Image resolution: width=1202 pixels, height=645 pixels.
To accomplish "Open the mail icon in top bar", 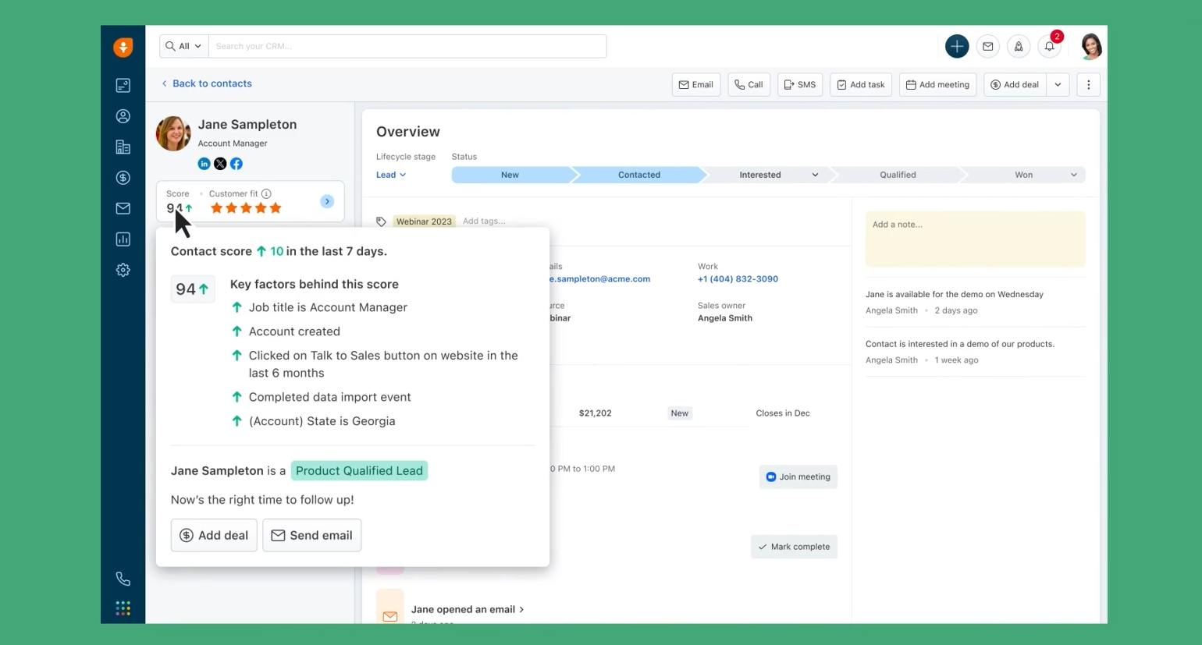I will (x=987, y=47).
